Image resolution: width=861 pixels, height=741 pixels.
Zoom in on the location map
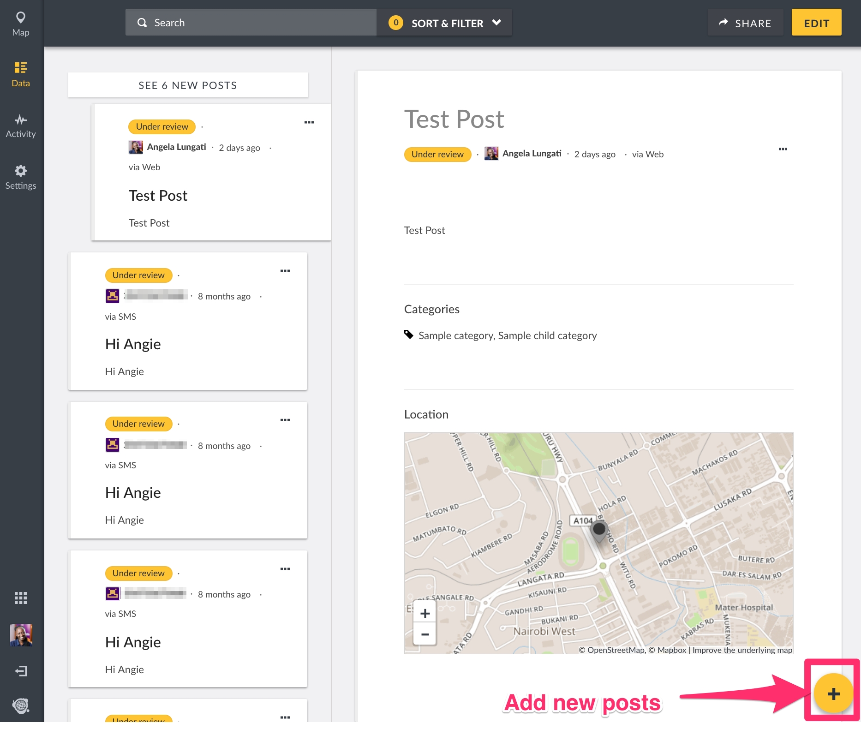[x=425, y=613]
